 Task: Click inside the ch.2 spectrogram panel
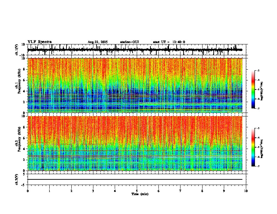click(x=135, y=143)
